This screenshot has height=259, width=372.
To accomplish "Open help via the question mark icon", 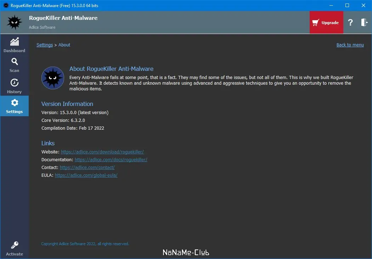I will coord(350,22).
